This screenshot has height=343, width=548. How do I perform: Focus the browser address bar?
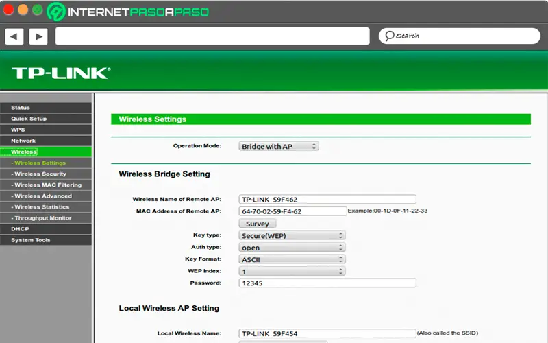click(212, 36)
